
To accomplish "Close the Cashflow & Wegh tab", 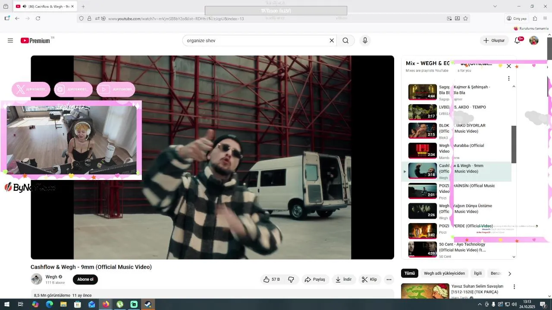I will (72, 6).
